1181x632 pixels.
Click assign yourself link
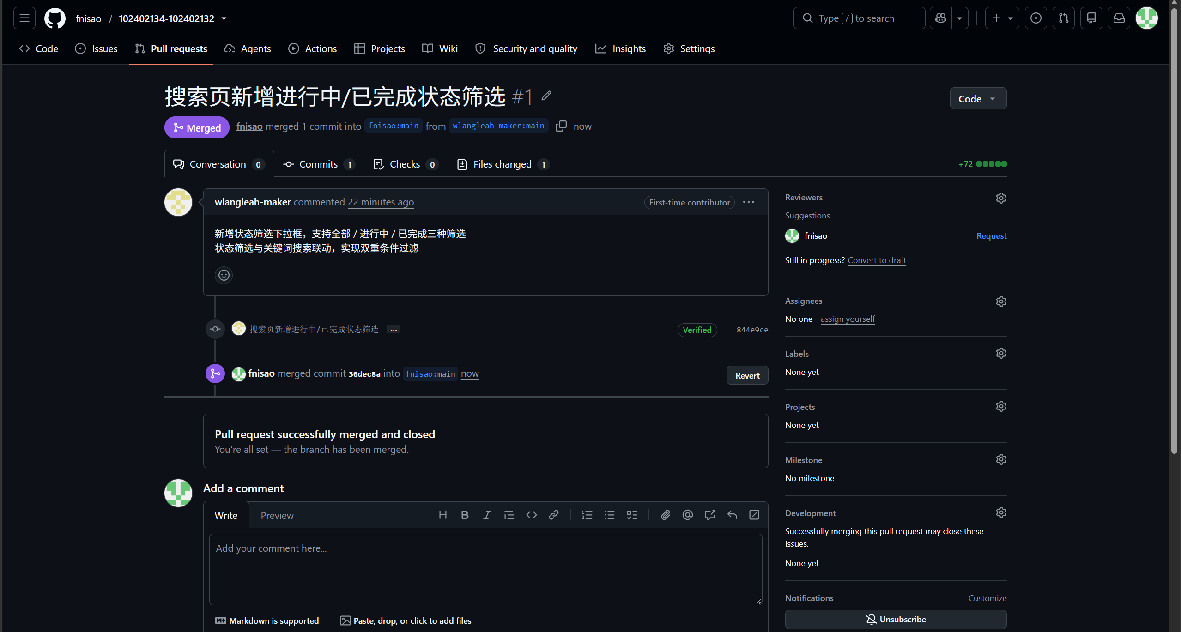[x=848, y=319]
